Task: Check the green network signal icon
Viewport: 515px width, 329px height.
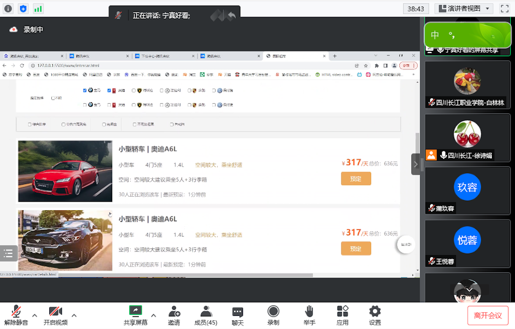Action: [38, 9]
